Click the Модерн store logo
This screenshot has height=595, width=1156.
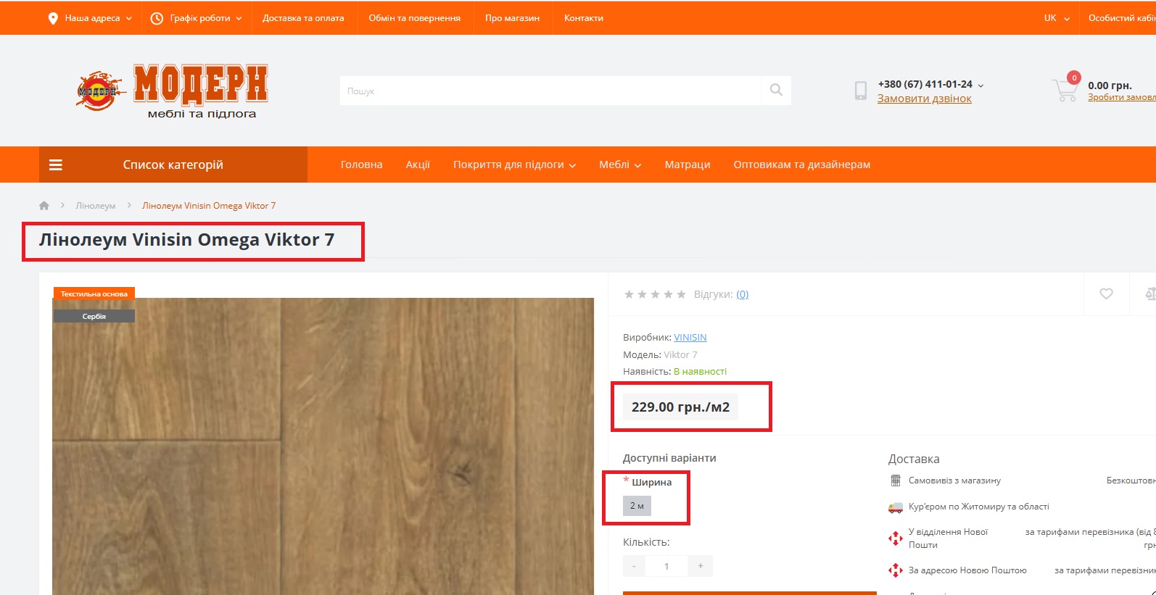pos(173,90)
